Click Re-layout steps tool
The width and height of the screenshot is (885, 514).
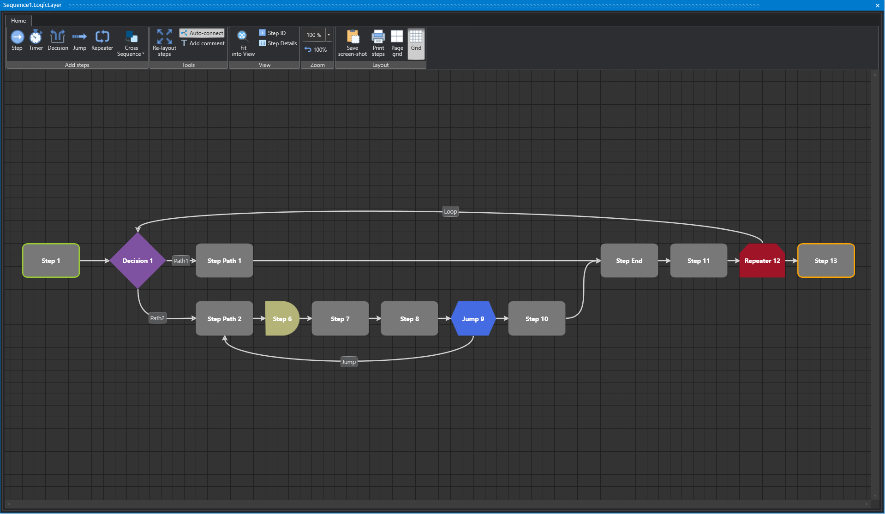point(164,43)
